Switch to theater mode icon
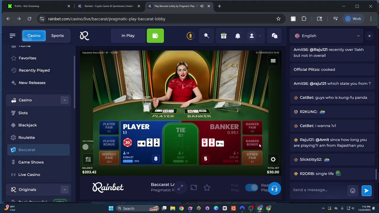The image size is (379, 213). [x=194, y=188]
